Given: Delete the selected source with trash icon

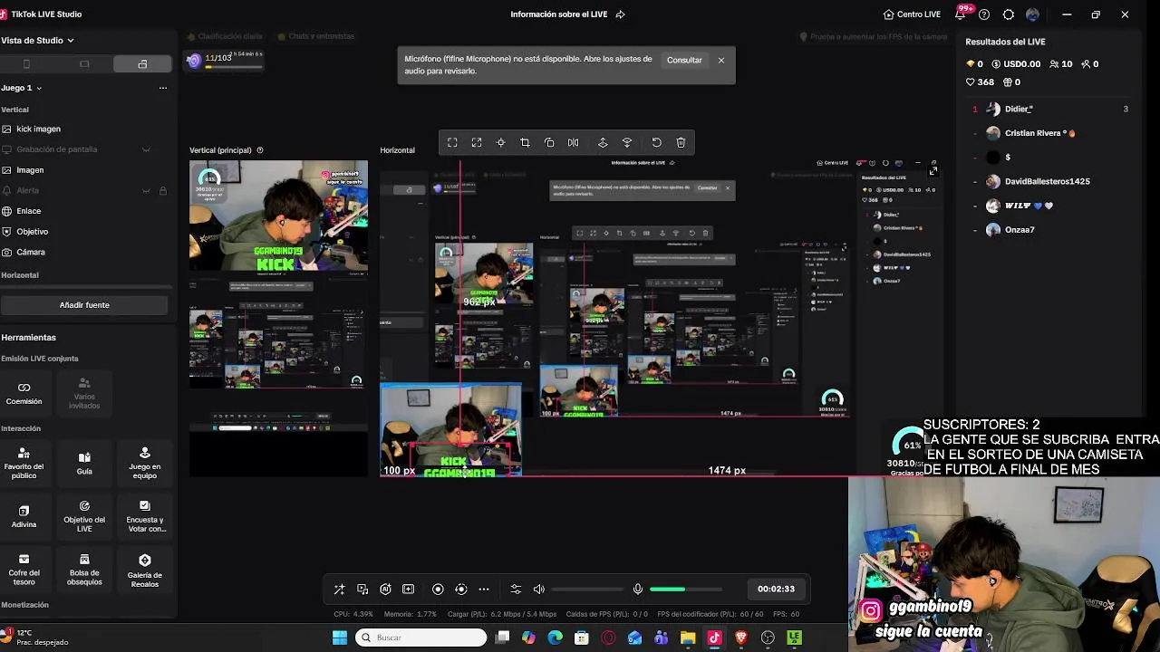Looking at the screenshot, I should pos(681,142).
